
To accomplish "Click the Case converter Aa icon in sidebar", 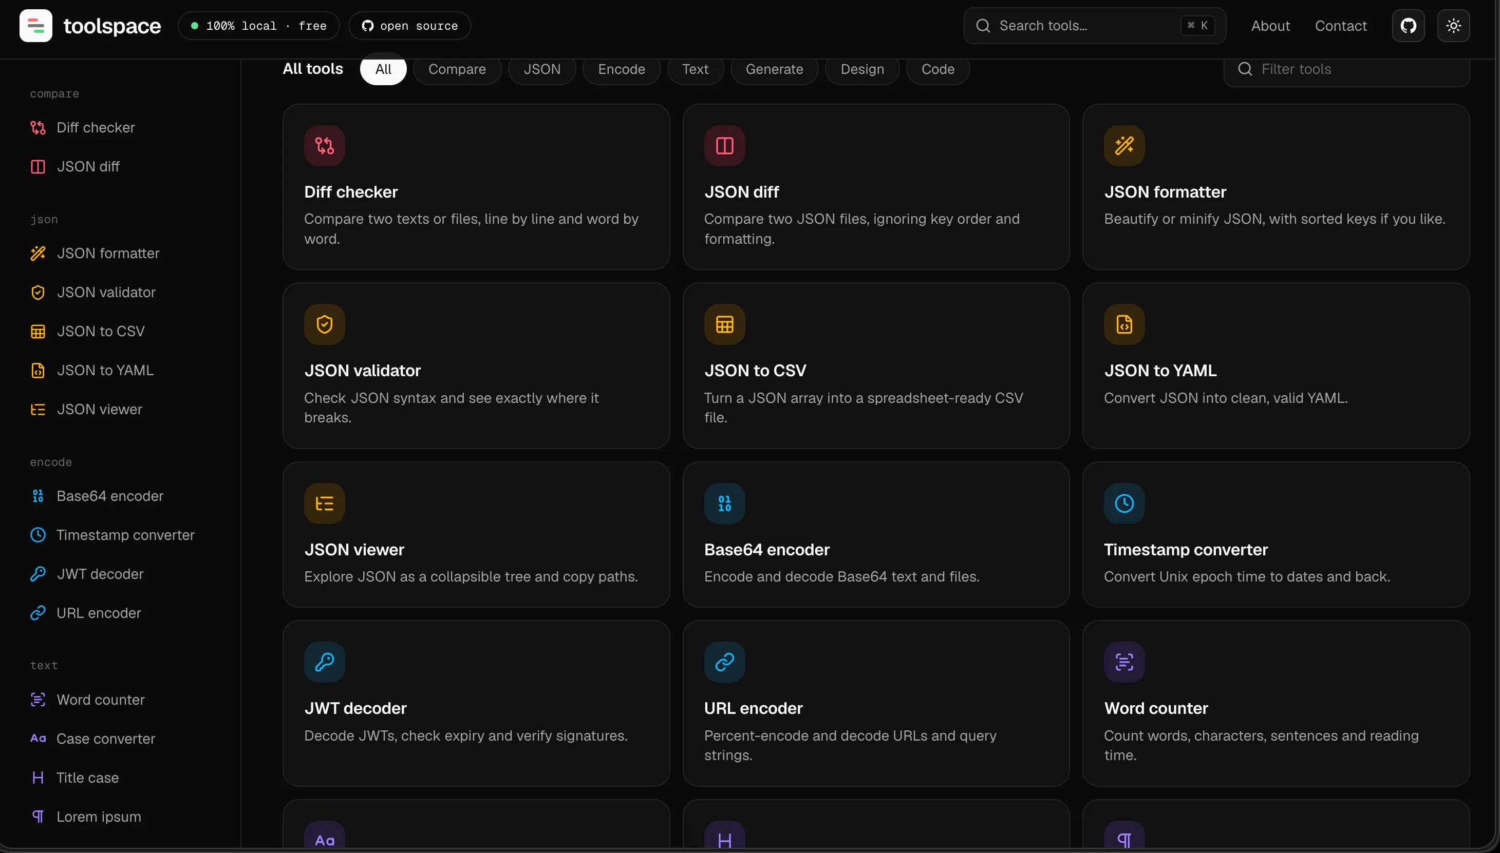I will (38, 739).
